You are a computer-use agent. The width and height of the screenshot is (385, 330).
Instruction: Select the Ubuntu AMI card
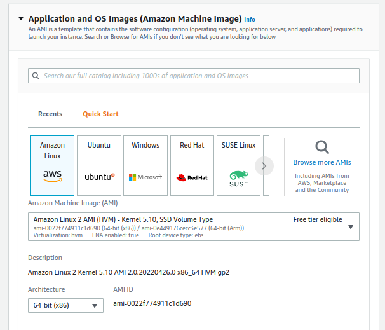point(99,165)
